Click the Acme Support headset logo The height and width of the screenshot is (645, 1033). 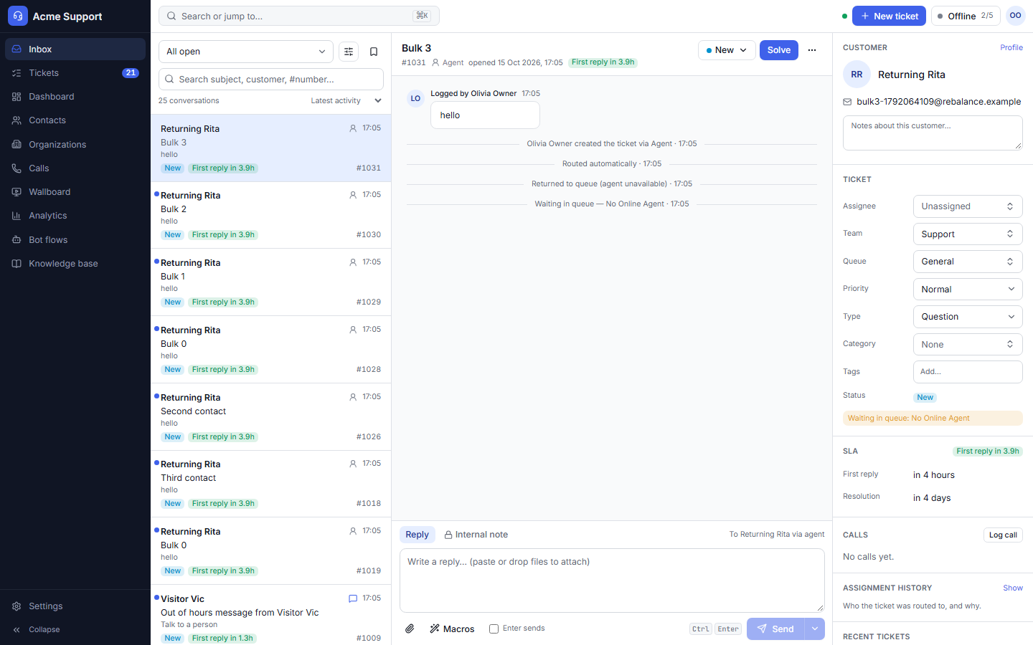pyautogui.click(x=18, y=16)
